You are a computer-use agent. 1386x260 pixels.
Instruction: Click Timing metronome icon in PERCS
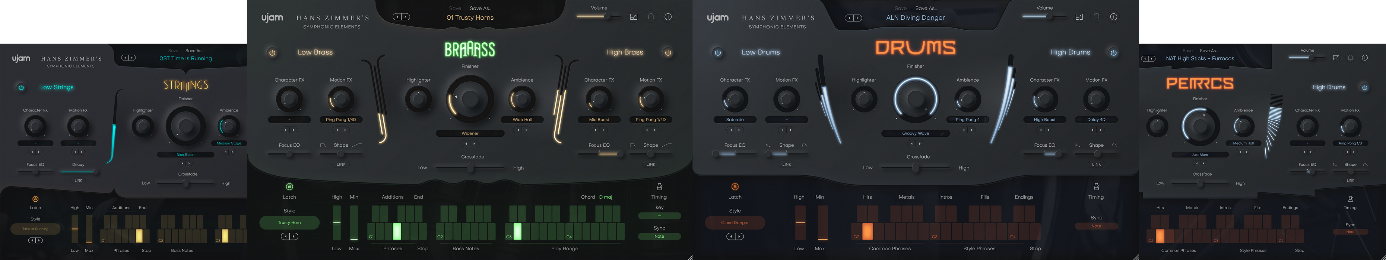(1351, 199)
